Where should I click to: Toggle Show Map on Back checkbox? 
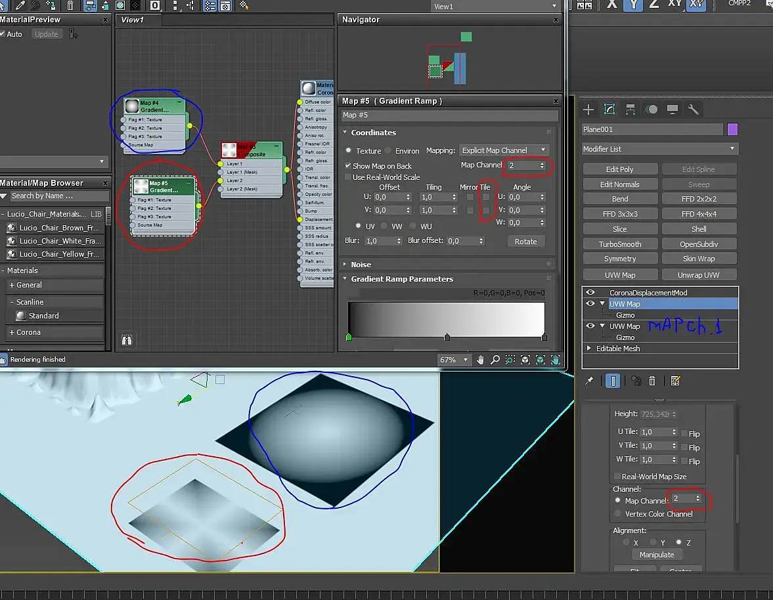point(349,166)
